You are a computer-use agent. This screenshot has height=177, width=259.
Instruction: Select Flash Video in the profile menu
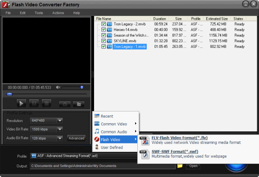click(116, 140)
